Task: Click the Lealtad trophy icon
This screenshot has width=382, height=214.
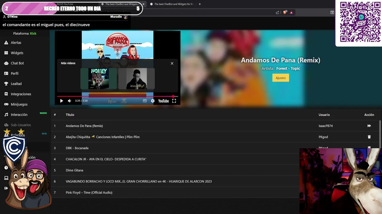Action: click(x=6, y=84)
